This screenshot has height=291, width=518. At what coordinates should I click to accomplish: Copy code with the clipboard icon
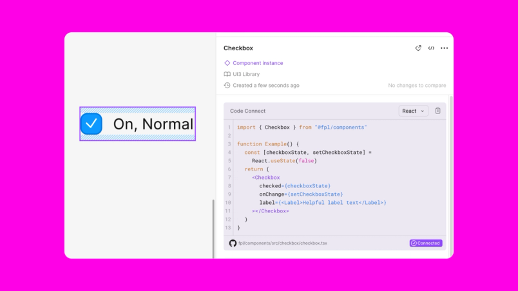(x=437, y=111)
